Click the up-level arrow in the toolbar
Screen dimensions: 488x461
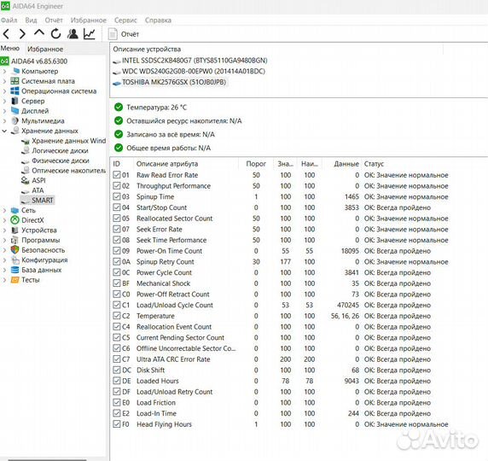(x=39, y=32)
